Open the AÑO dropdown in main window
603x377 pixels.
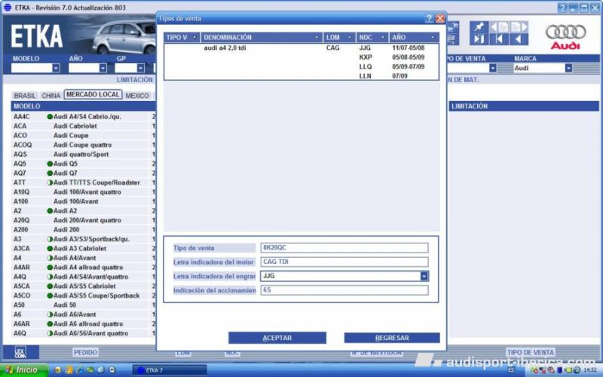103,68
